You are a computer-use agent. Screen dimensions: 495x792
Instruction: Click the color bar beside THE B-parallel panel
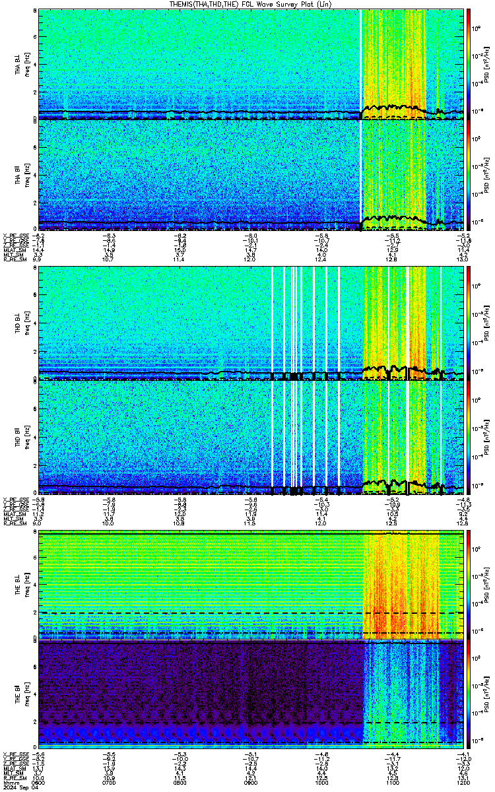(469, 694)
